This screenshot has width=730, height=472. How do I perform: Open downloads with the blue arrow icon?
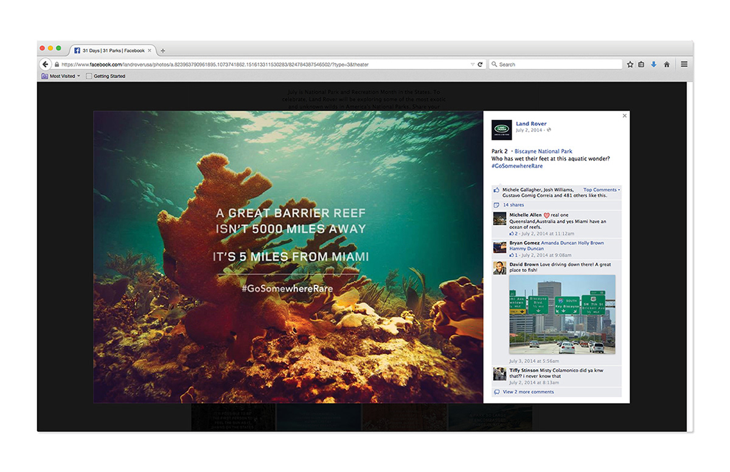(654, 64)
